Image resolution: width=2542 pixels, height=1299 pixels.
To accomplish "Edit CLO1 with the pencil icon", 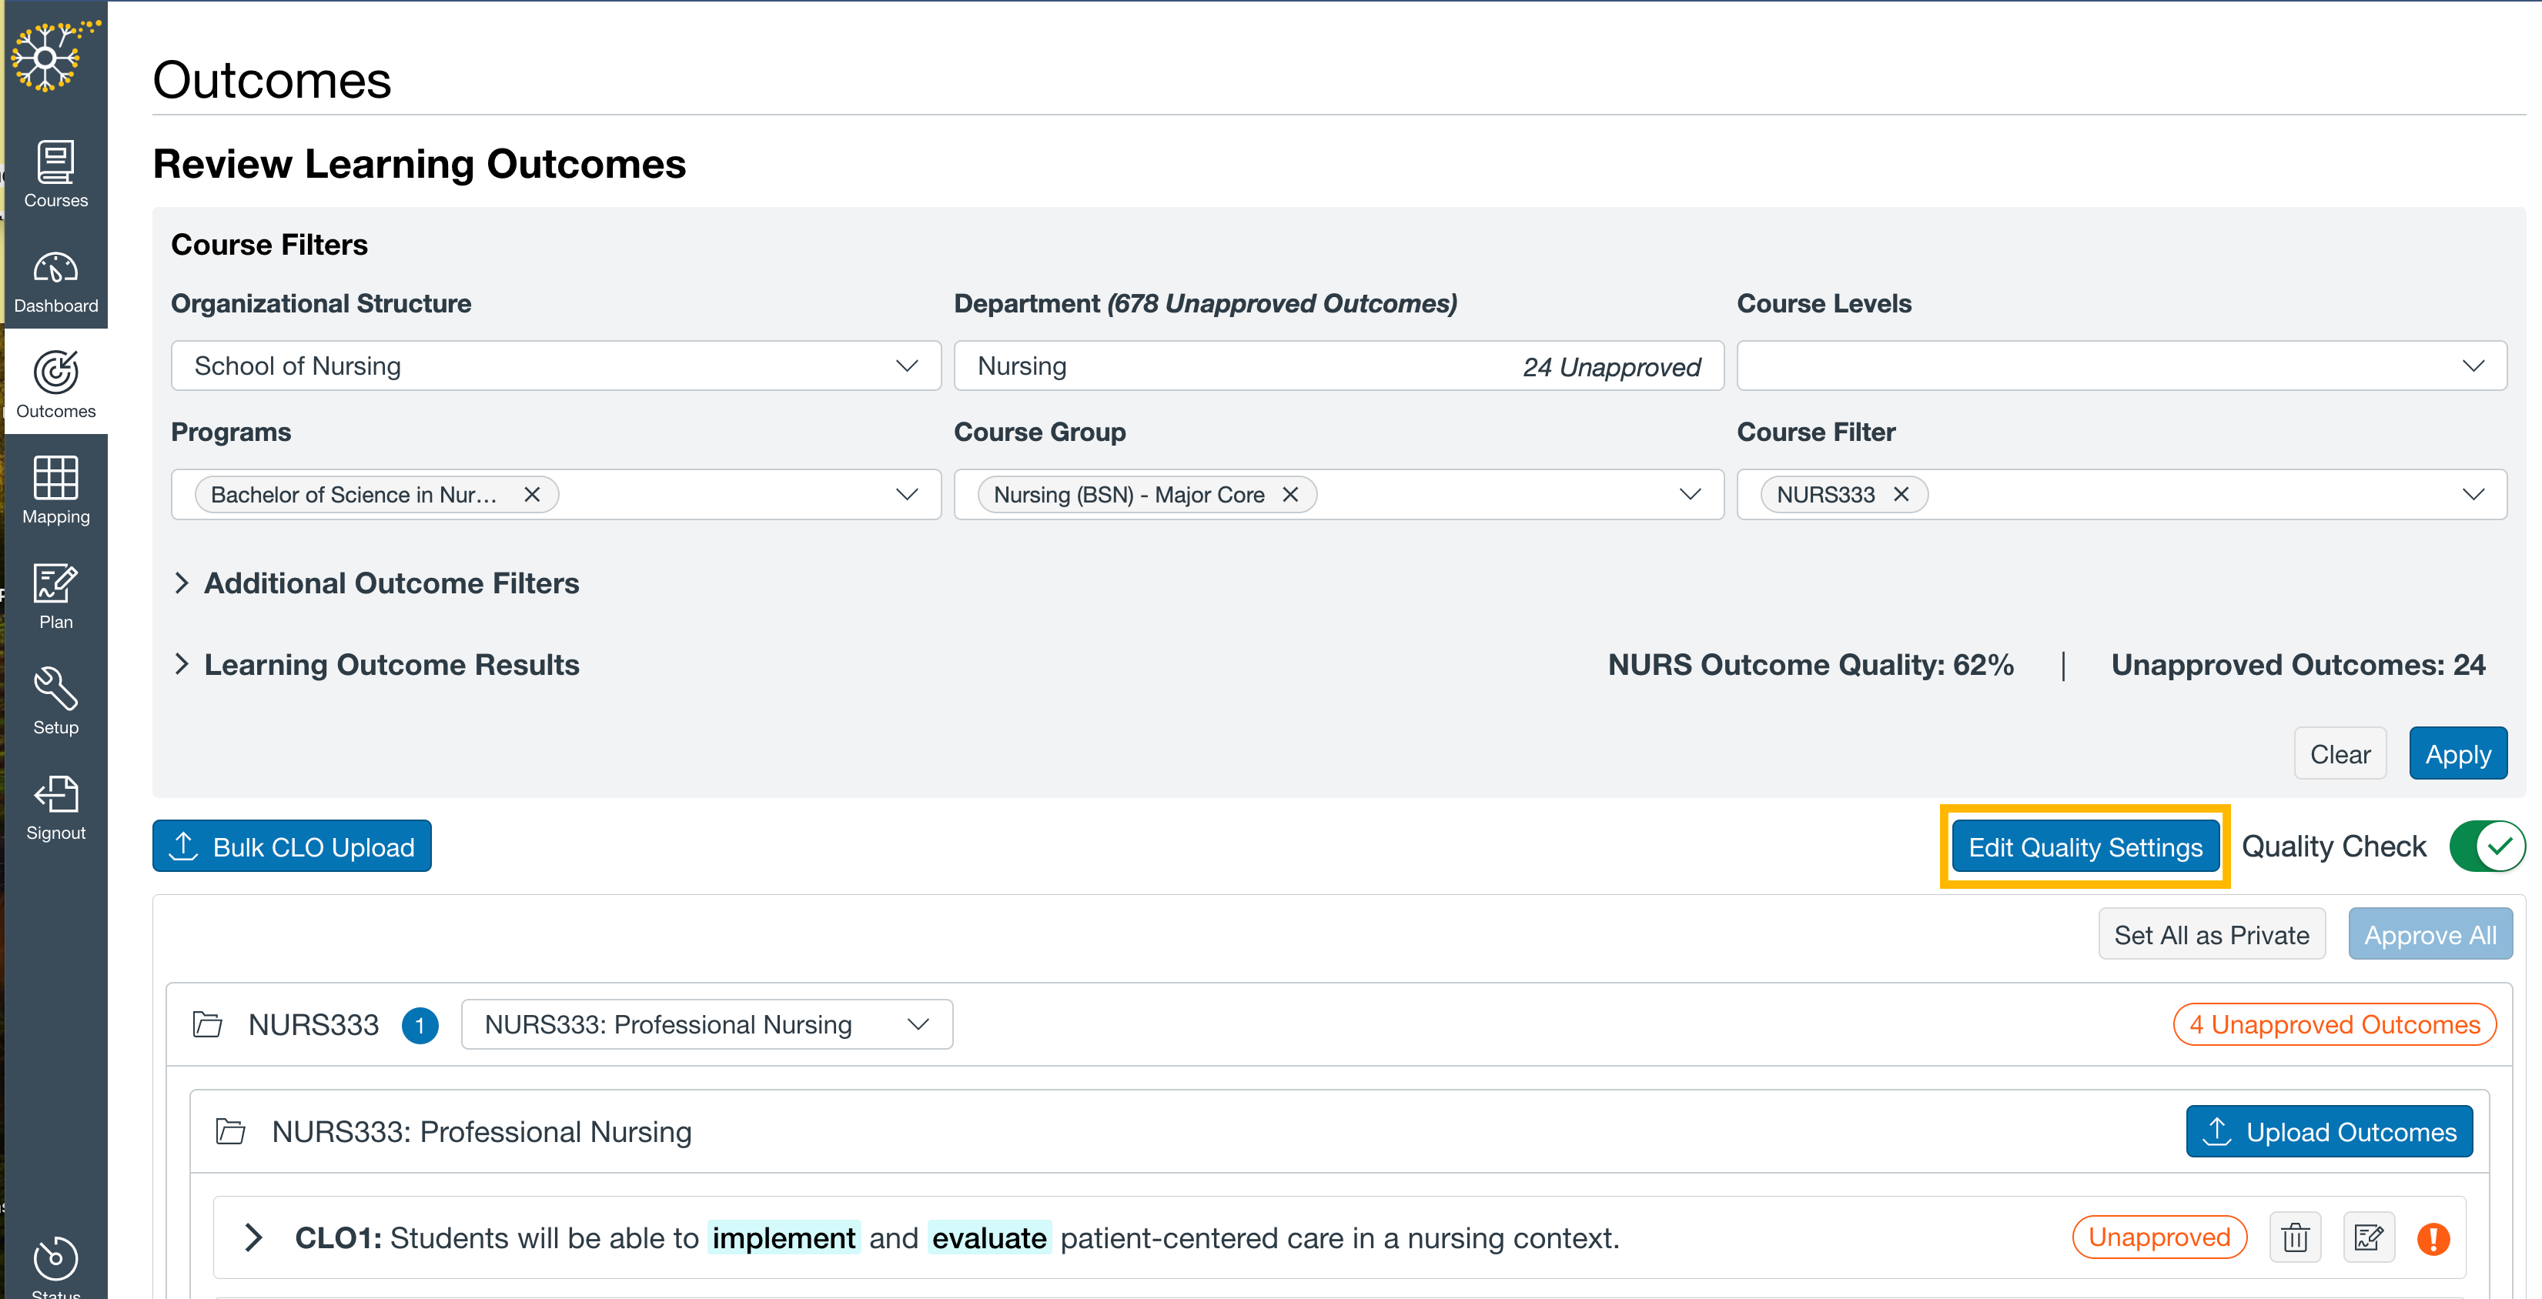I will [2368, 1237].
